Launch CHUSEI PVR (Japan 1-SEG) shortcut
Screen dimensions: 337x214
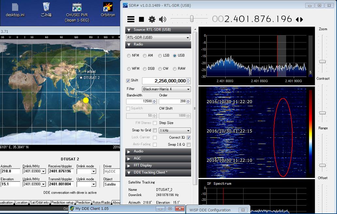[x=77, y=12]
